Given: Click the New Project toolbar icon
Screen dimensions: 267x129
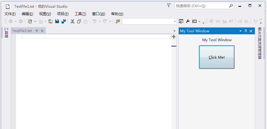Looking at the screenshot, I should click(30, 21).
